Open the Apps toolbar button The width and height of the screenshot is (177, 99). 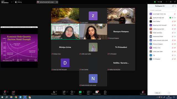[x=88, y=92]
